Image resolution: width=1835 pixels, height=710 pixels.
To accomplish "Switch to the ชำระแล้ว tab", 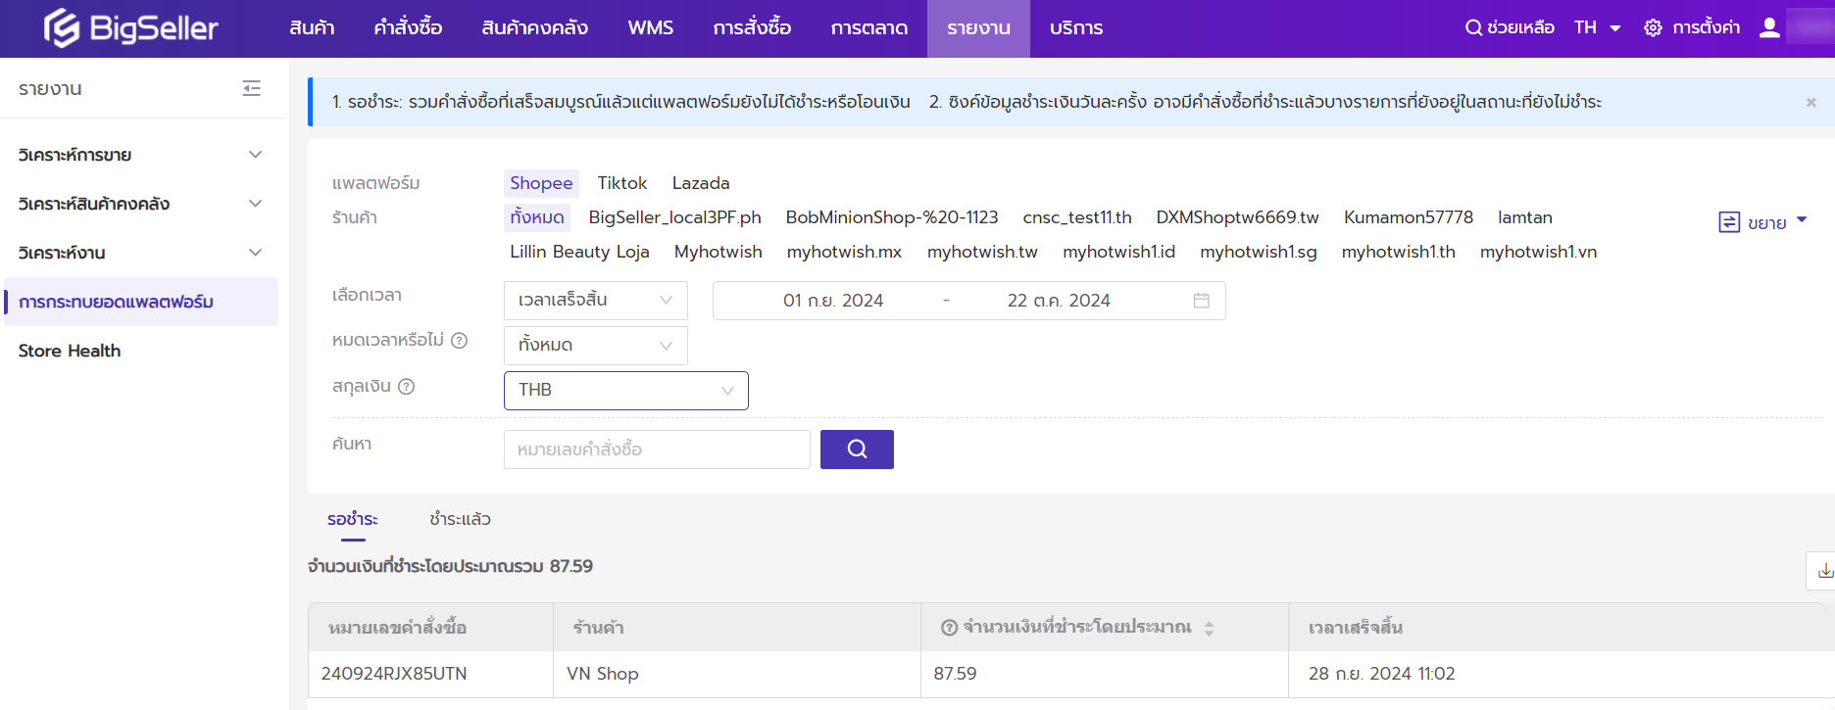I will [x=460, y=519].
